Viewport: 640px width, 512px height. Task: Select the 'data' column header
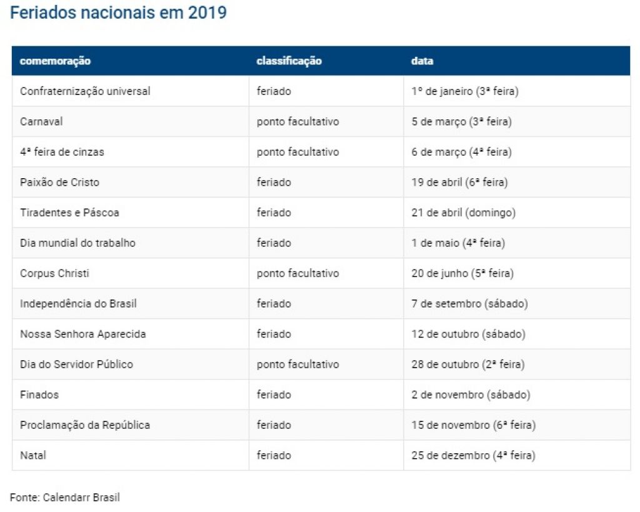point(422,61)
